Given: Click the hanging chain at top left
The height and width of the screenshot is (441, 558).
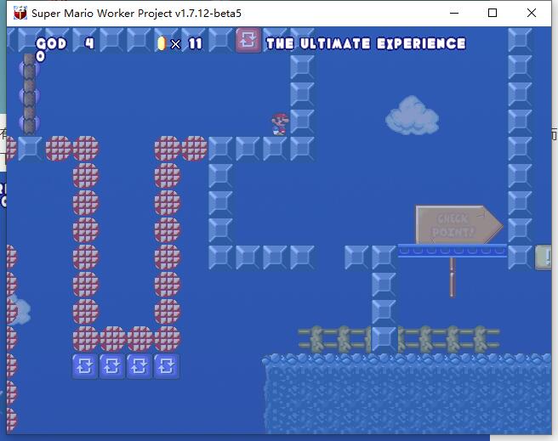Looking at the screenshot, I should tap(30, 93).
